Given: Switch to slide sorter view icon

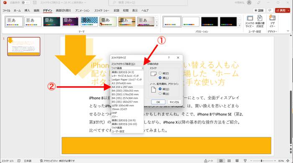Looking at the screenshot, I should [229, 161].
